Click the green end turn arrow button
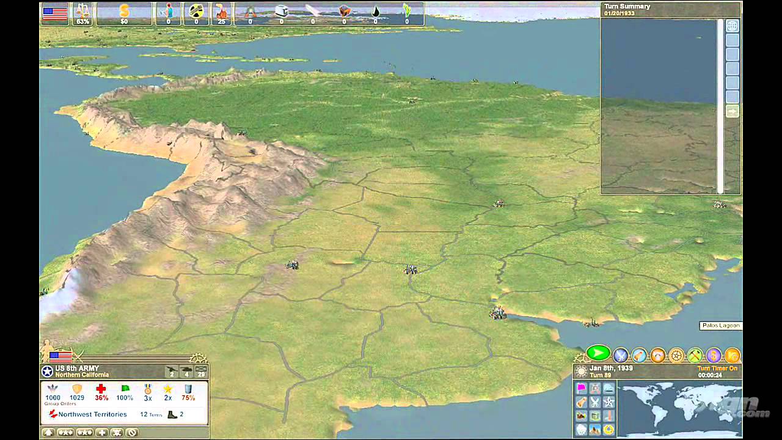Image resolution: width=782 pixels, height=440 pixels. (x=598, y=353)
